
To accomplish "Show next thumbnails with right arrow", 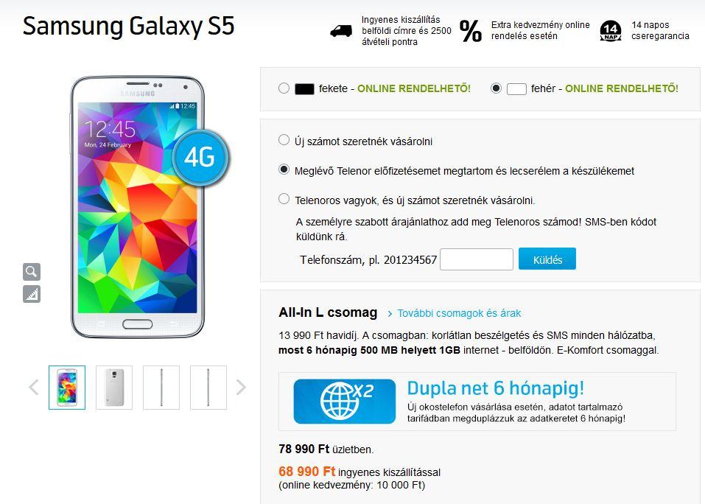I will (x=241, y=387).
